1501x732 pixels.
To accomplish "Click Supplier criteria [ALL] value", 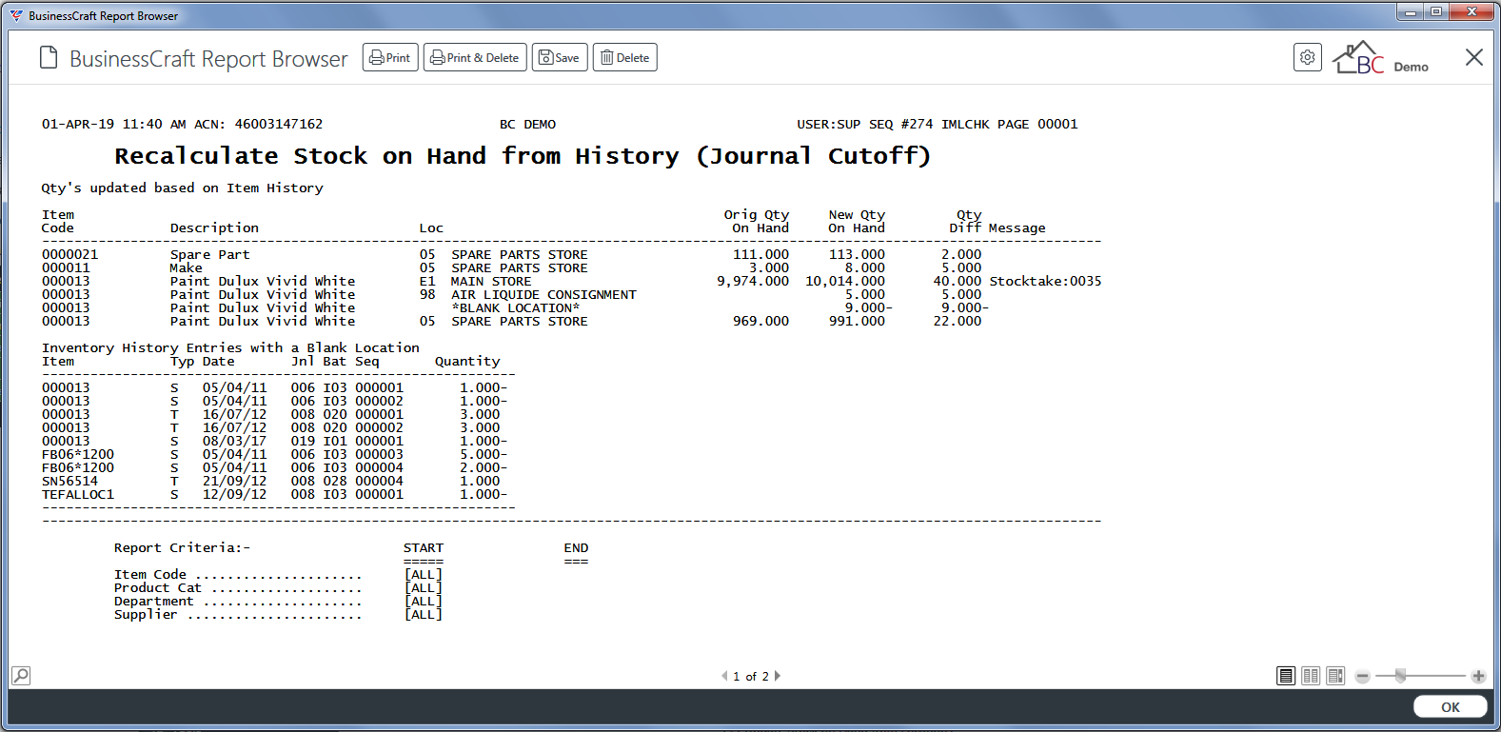I will 424,615.
